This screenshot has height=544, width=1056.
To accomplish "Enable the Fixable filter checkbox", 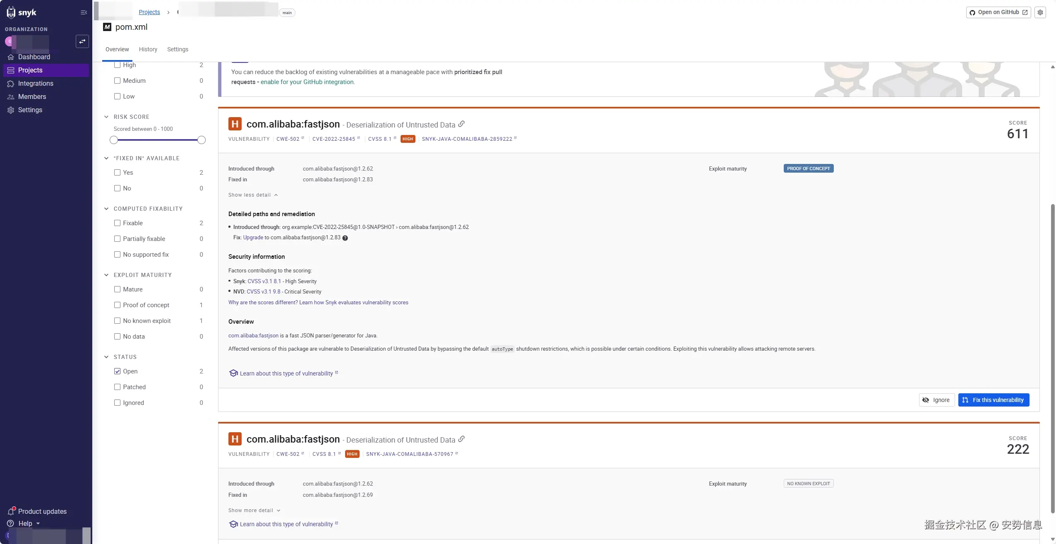I will pos(118,223).
